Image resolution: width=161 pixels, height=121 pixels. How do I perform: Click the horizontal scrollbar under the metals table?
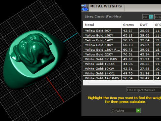(x=121, y=83)
